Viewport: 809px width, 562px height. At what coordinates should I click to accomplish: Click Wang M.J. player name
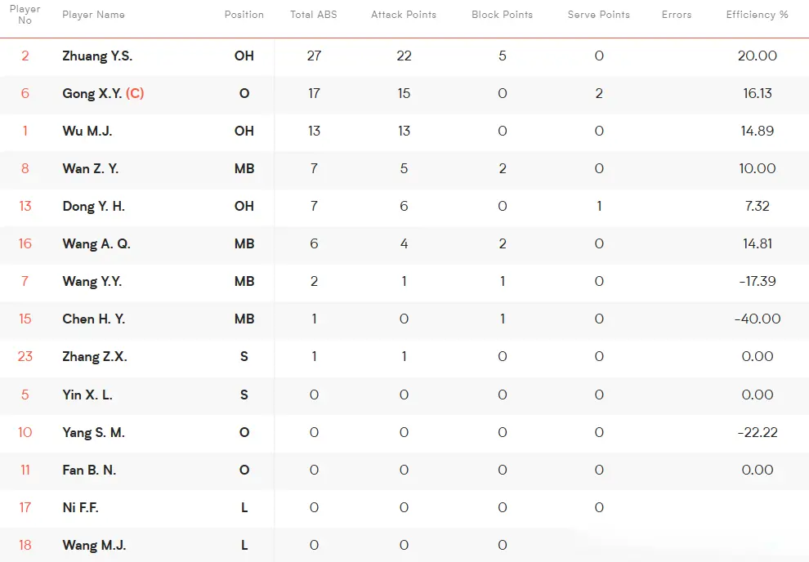[94, 545]
